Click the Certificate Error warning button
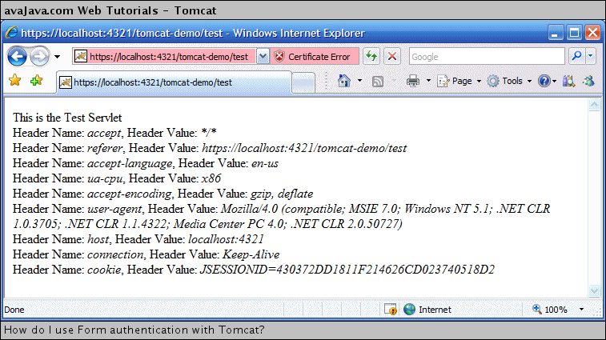The width and height of the screenshot is (606, 340). pos(315,57)
